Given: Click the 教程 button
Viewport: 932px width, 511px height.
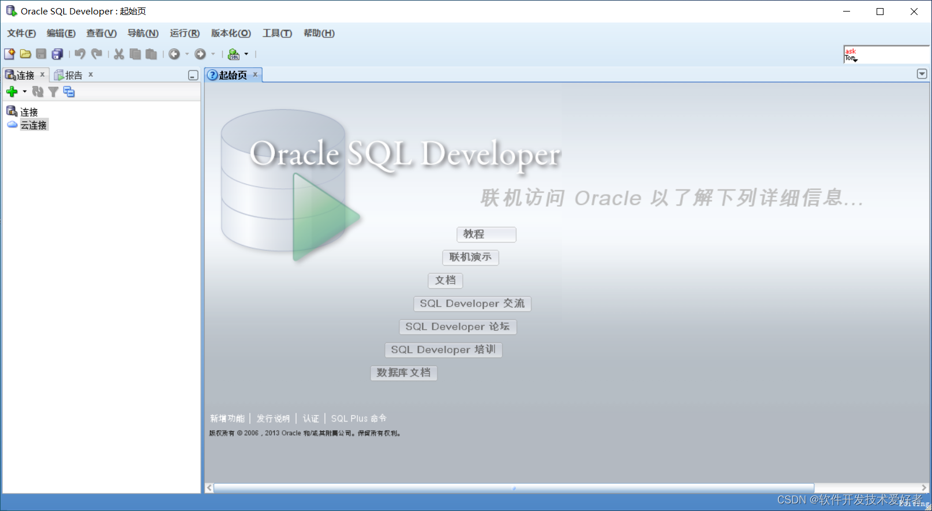Looking at the screenshot, I should (486, 234).
